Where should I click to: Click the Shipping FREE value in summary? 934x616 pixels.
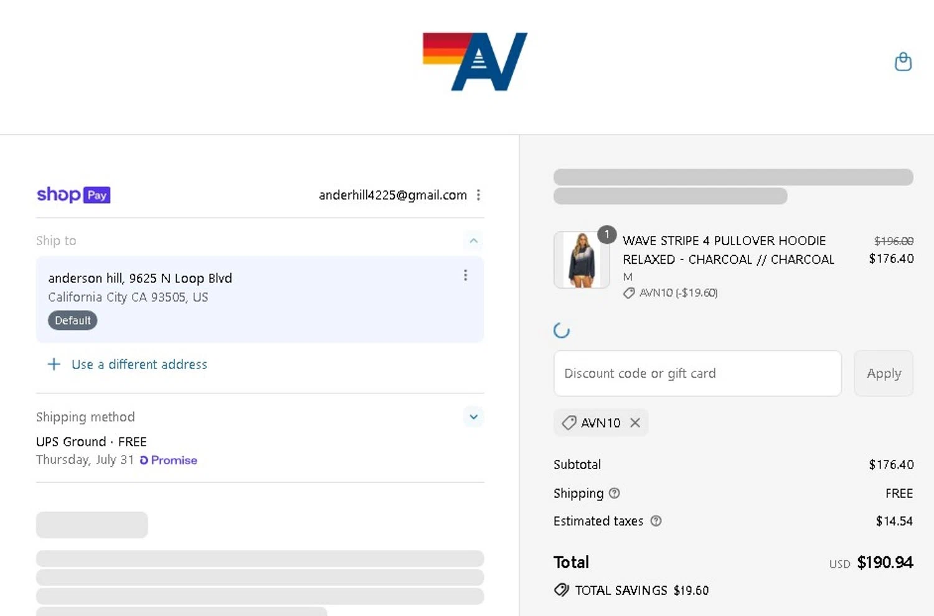[x=899, y=493]
